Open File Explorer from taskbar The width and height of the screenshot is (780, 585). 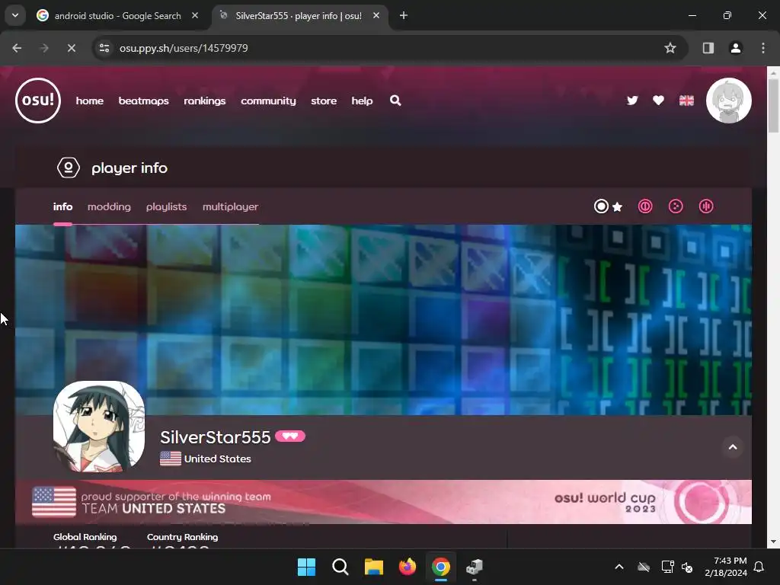click(x=373, y=567)
